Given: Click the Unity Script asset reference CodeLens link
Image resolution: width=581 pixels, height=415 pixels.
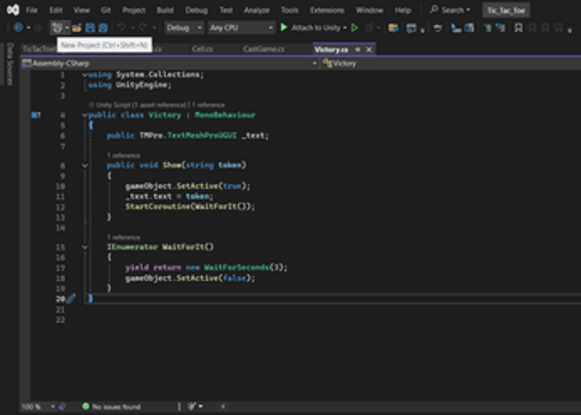Looking at the screenshot, I should pyautogui.click(x=141, y=105).
